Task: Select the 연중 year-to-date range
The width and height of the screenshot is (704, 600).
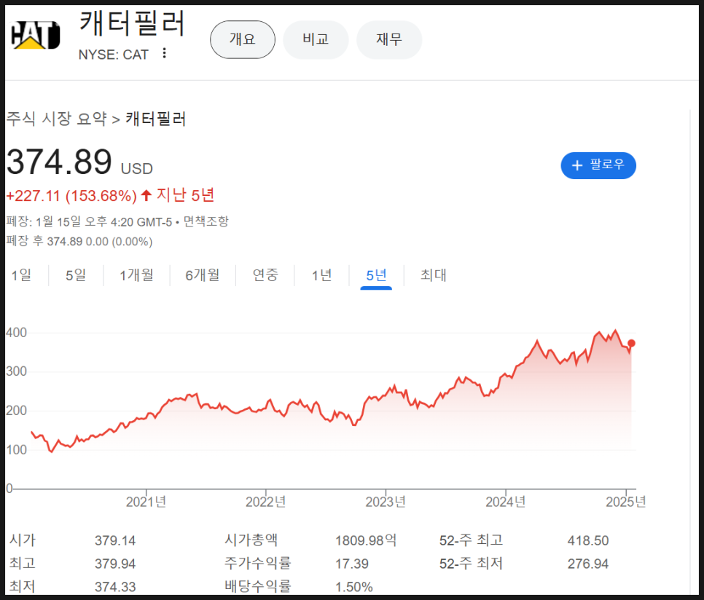Action: pyautogui.click(x=265, y=275)
